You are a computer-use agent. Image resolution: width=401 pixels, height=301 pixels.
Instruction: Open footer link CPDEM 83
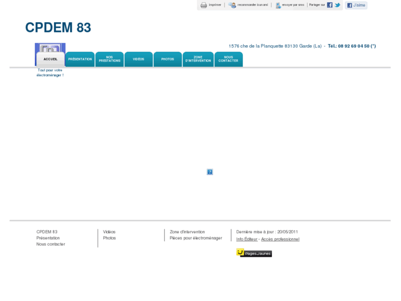47,232
